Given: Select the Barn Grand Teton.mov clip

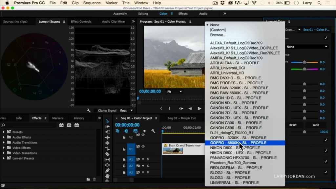Looking at the screenshot, I should tap(183, 149).
